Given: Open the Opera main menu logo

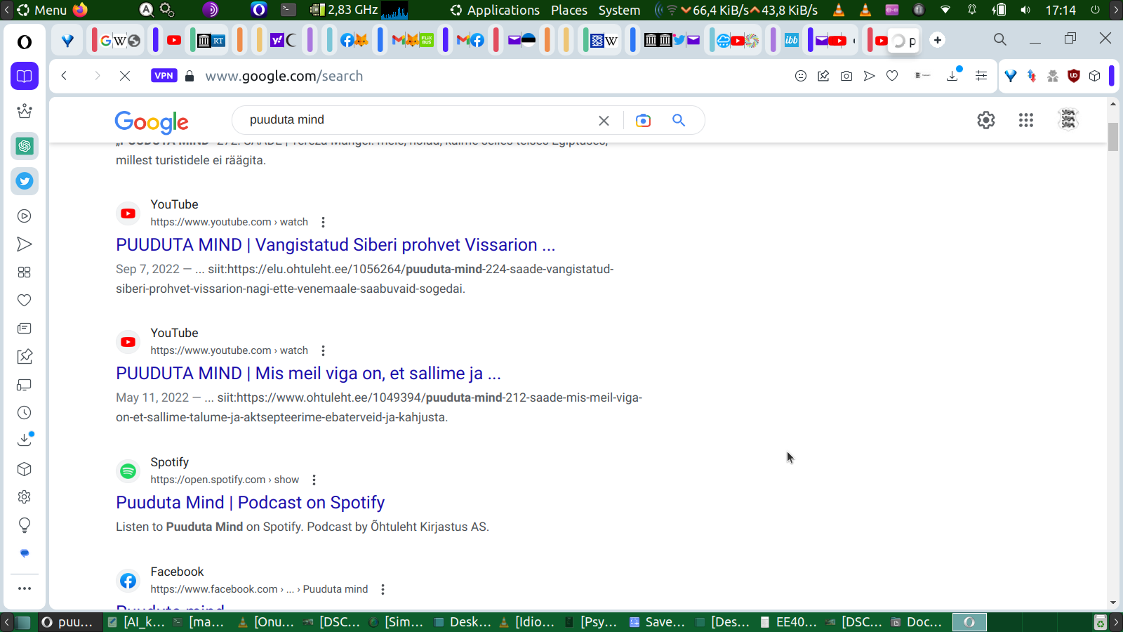Looking at the screenshot, I should point(25,42).
